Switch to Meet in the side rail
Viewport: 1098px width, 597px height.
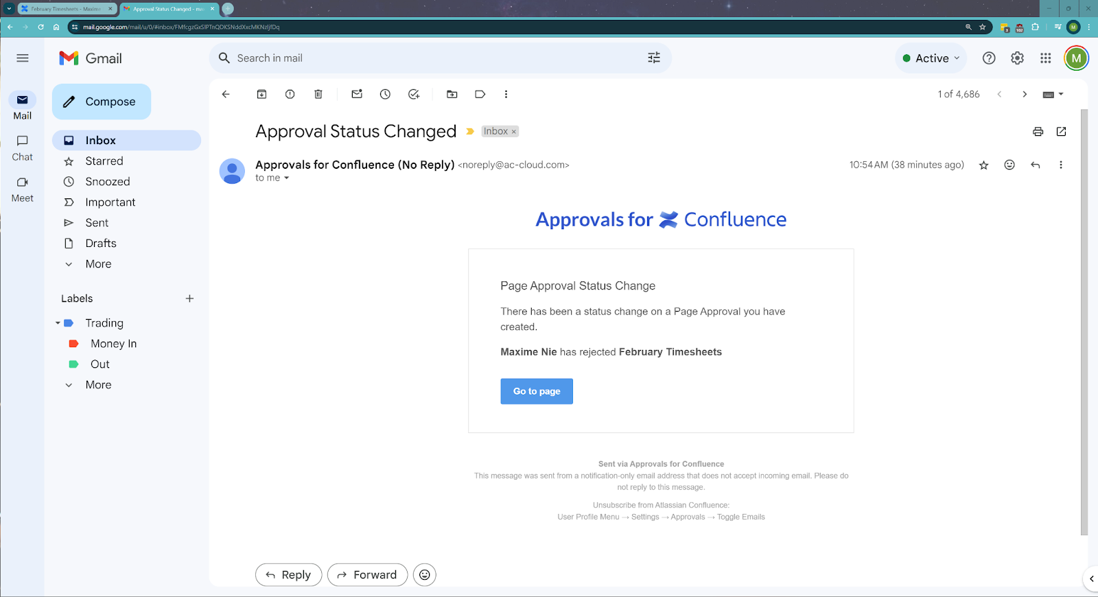coord(23,189)
